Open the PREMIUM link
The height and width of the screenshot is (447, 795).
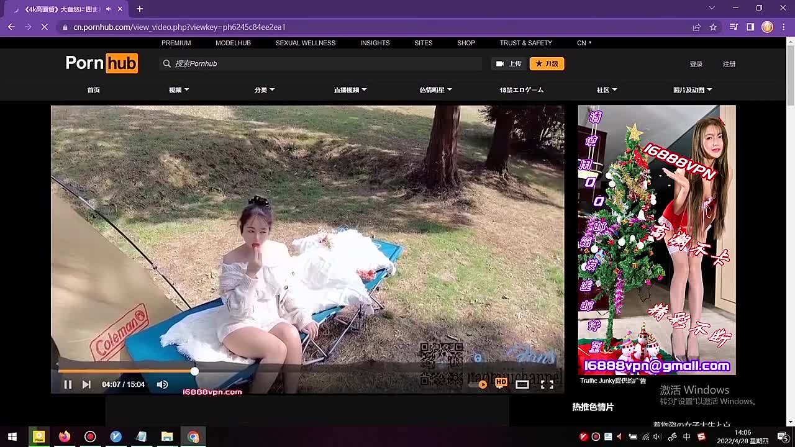tap(176, 43)
